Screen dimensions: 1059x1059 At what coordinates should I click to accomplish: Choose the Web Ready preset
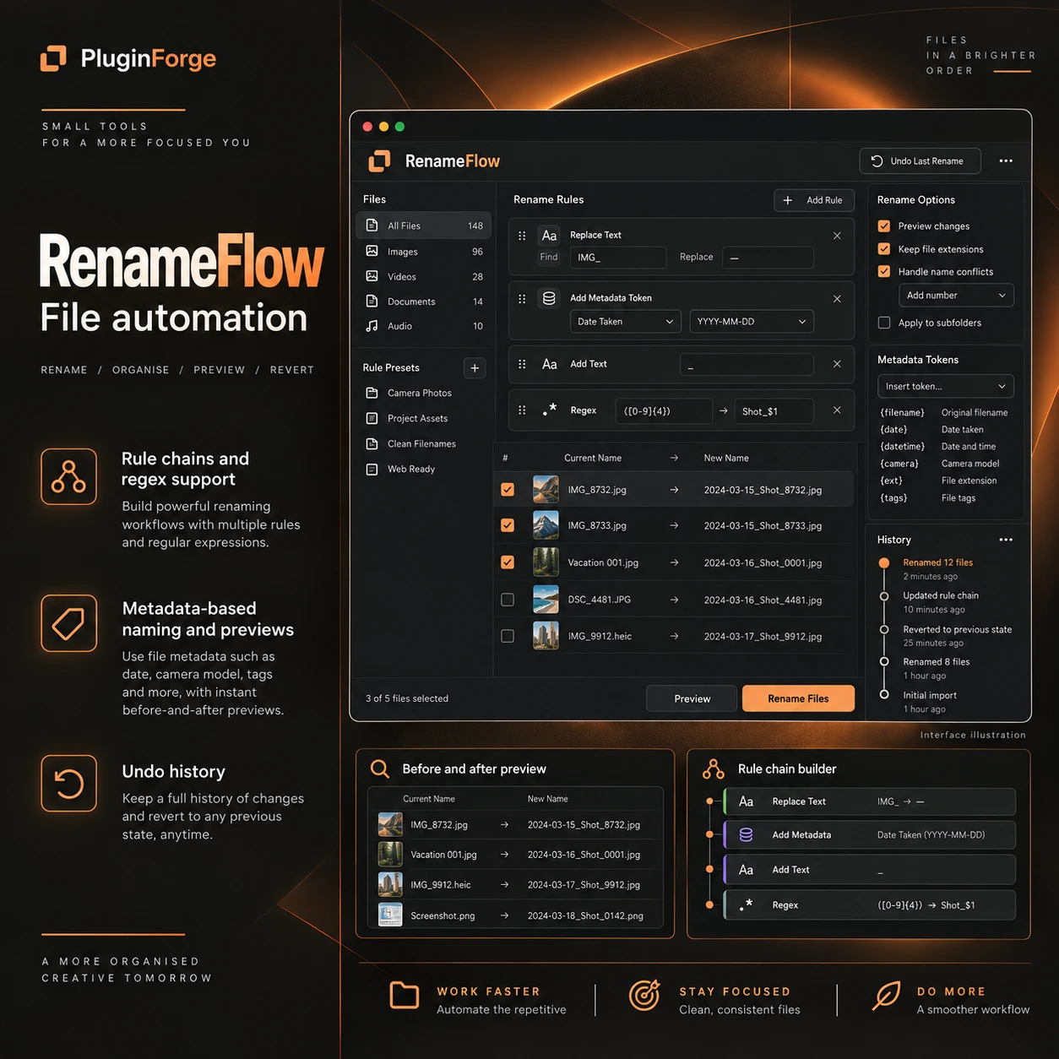point(411,469)
